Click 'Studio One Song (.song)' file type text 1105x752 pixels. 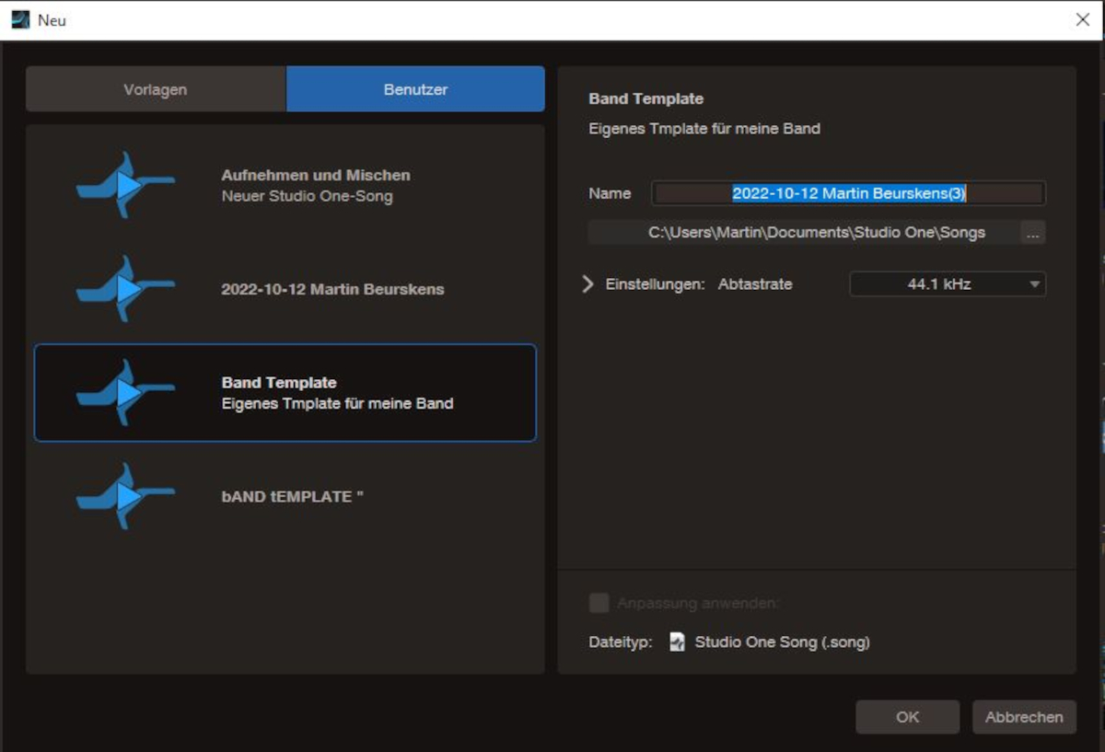tap(783, 642)
